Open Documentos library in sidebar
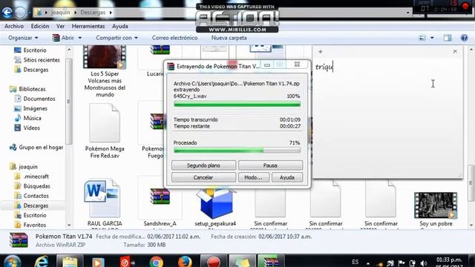The height and width of the screenshot is (267, 475). tap(35, 99)
